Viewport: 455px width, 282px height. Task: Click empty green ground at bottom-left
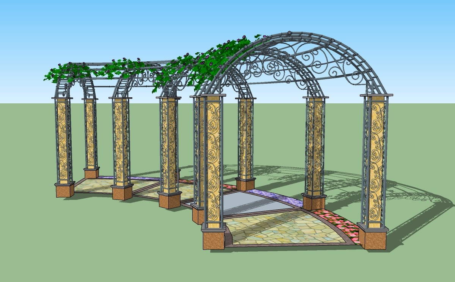coord(57,246)
